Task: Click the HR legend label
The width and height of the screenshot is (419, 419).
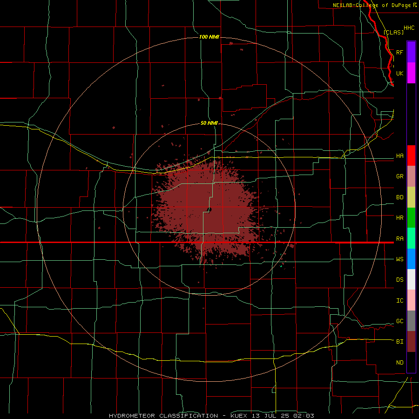Action: click(400, 218)
